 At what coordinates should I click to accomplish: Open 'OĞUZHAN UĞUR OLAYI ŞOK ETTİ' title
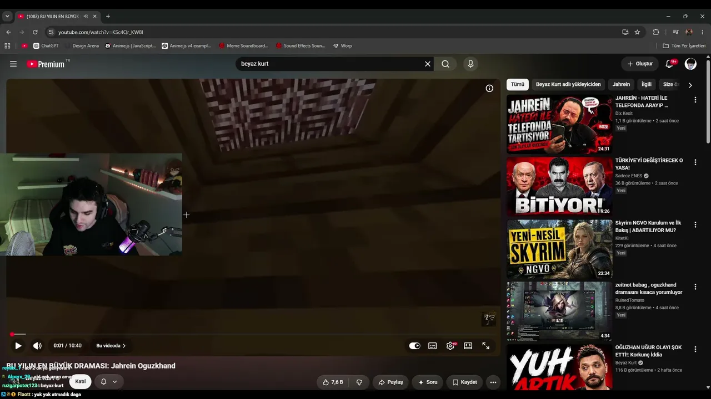coord(648,351)
